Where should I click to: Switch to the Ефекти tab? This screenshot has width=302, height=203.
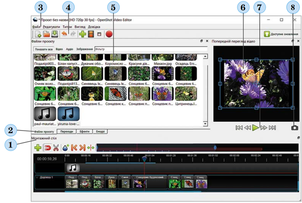(85, 132)
